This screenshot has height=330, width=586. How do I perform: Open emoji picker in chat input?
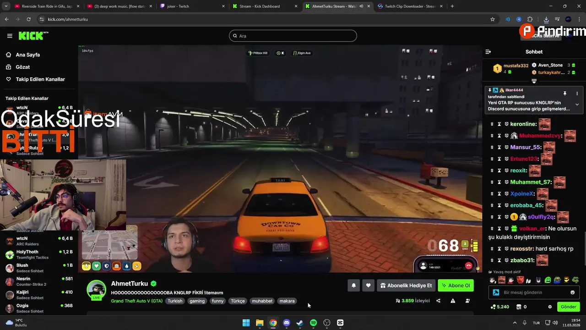(573, 292)
